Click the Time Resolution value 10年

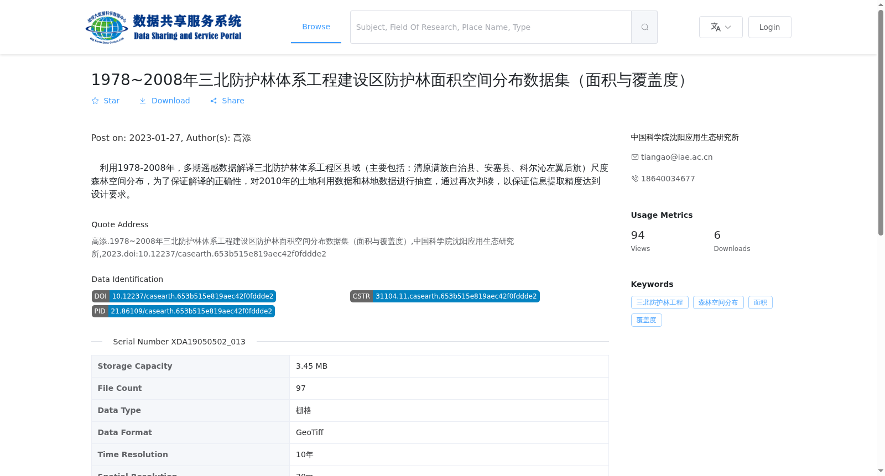pos(304,454)
